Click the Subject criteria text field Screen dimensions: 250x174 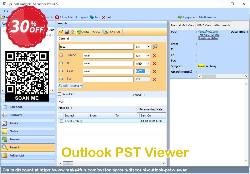[x=108, y=56]
